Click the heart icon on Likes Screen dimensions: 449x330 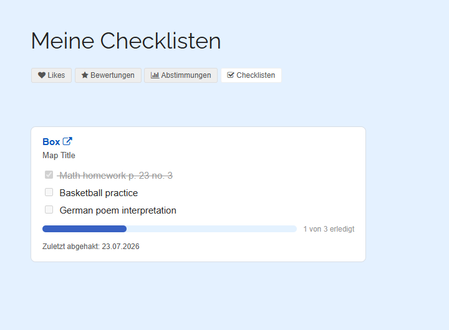pos(42,75)
